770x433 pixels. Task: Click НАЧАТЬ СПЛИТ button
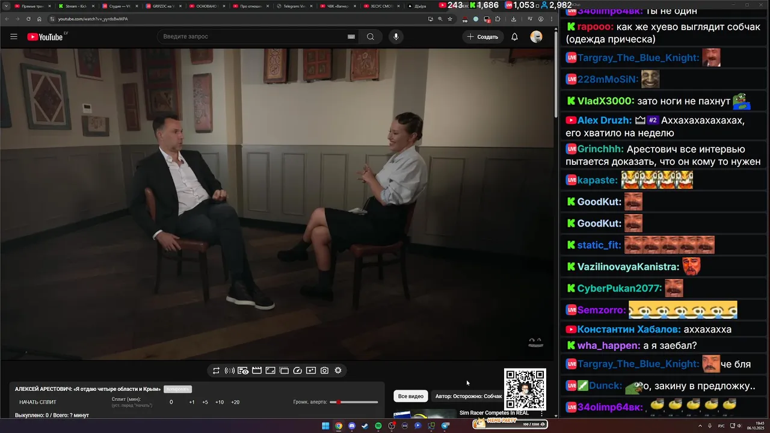click(x=38, y=402)
